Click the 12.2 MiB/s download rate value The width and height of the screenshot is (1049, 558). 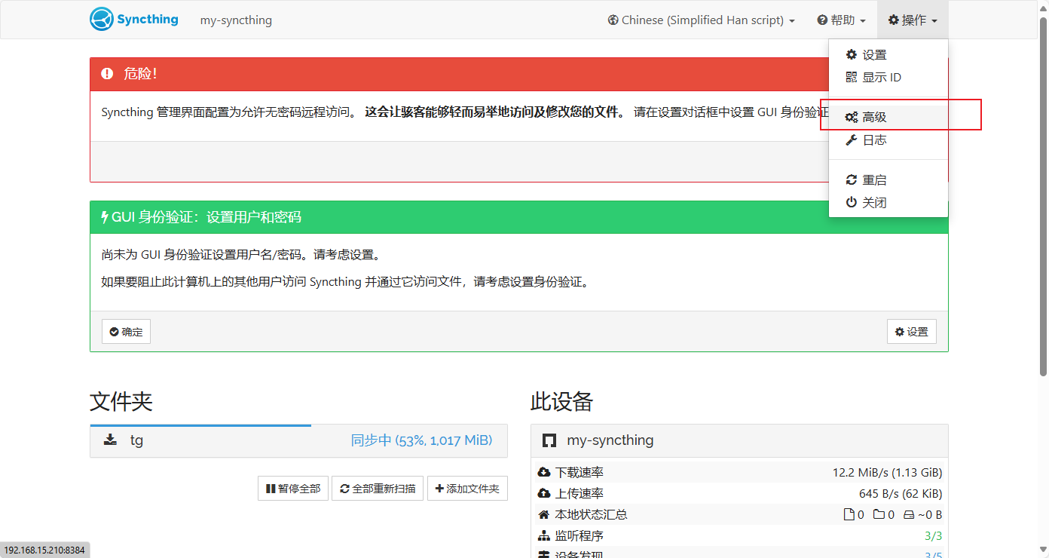[887, 473]
